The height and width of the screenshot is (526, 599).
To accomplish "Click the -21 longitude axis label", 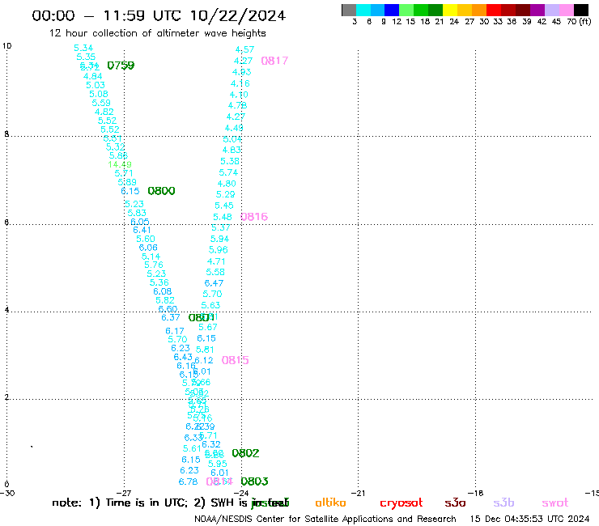I will 358,493.
